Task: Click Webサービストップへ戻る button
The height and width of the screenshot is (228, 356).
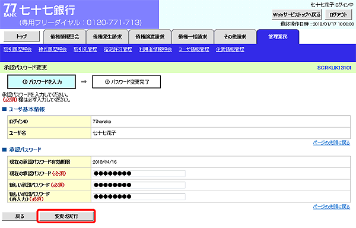Action: 297,15
